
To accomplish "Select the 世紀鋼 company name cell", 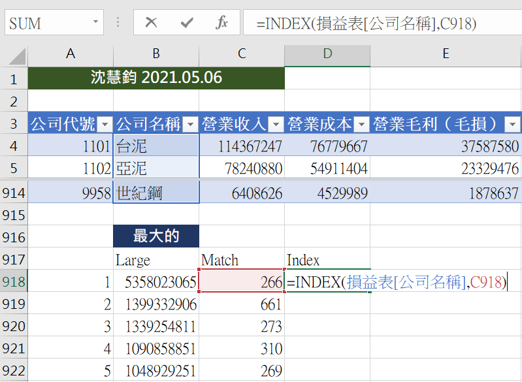I will click(156, 193).
